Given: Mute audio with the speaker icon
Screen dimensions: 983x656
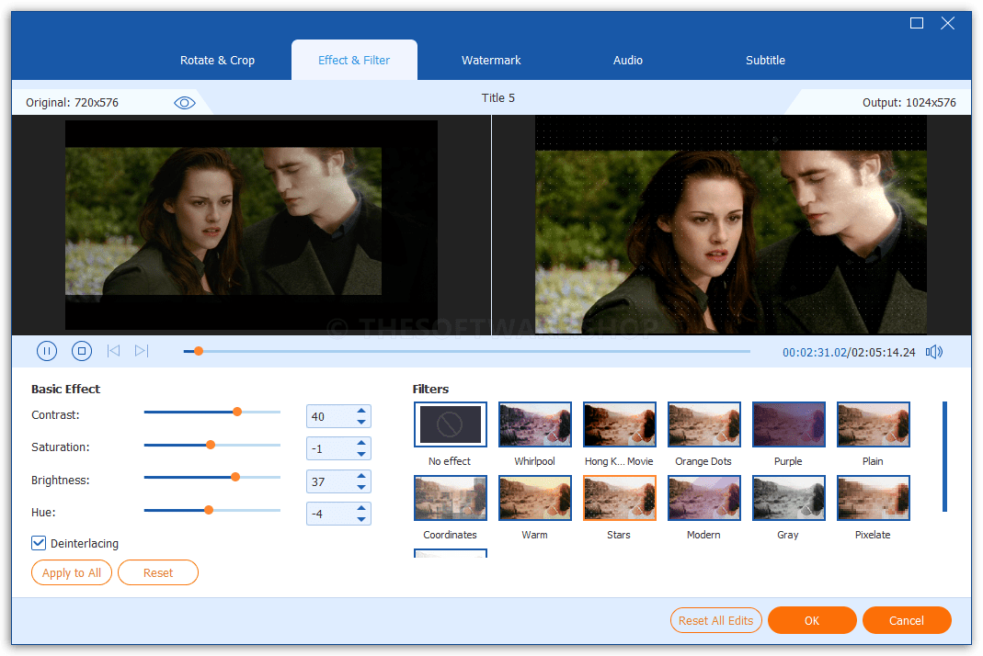Looking at the screenshot, I should click(934, 352).
